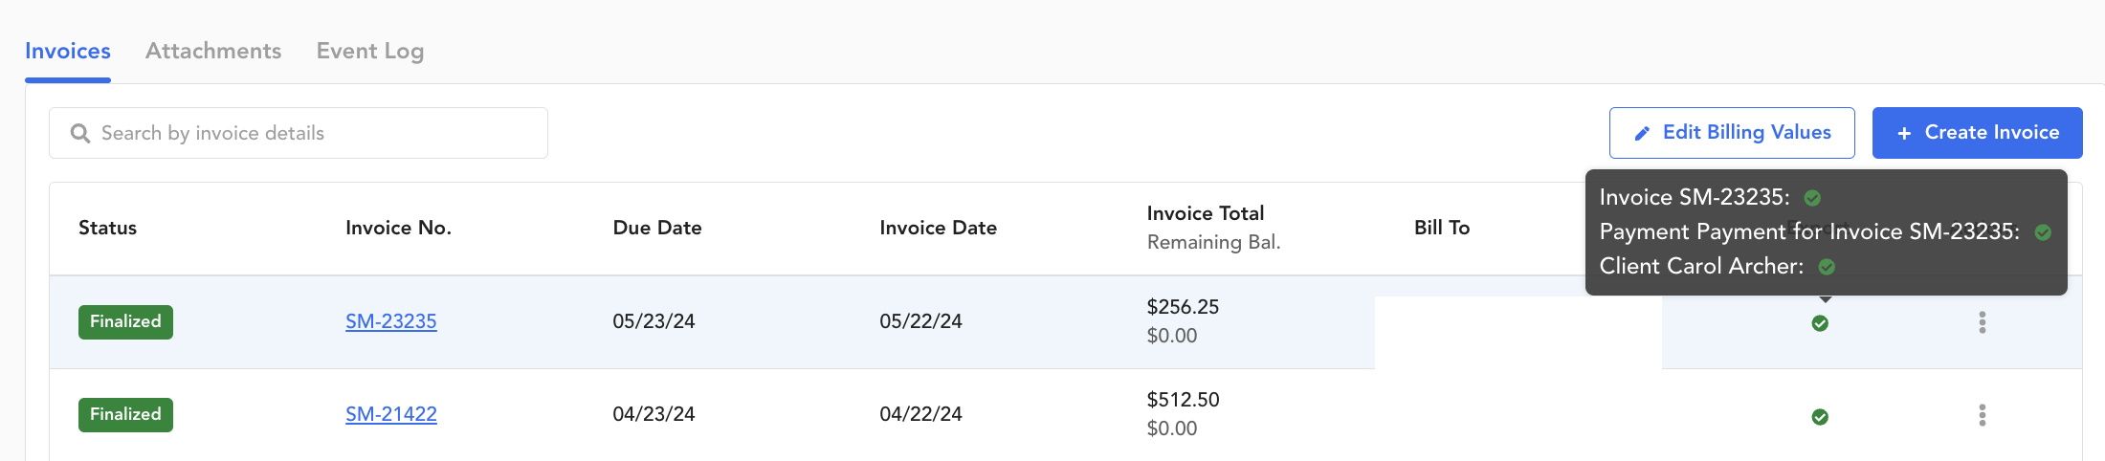This screenshot has width=2105, height=461.
Task: Click the green sync checkmark for SM-23235
Action: pyautogui.click(x=1820, y=323)
